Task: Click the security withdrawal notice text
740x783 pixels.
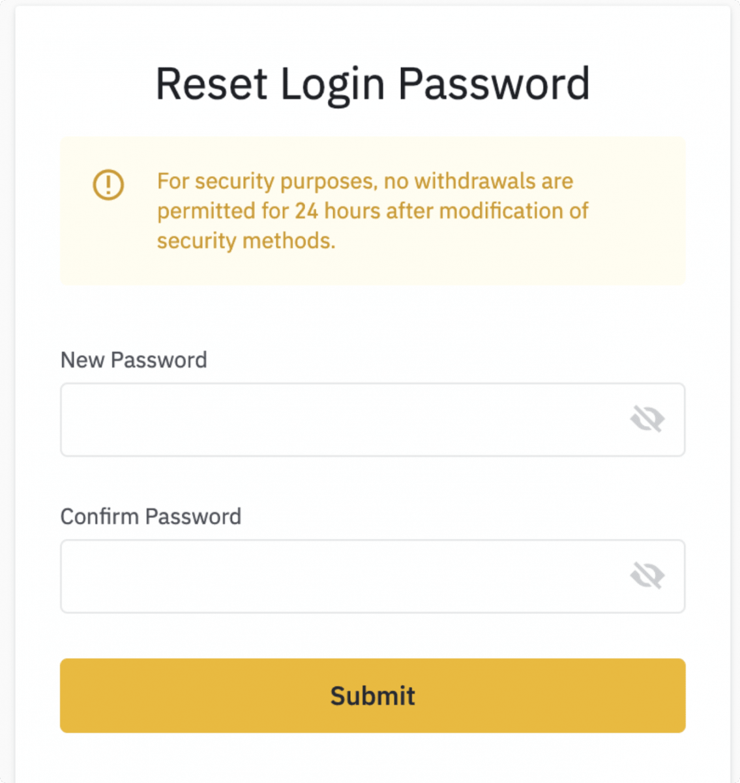Action: click(372, 211)
